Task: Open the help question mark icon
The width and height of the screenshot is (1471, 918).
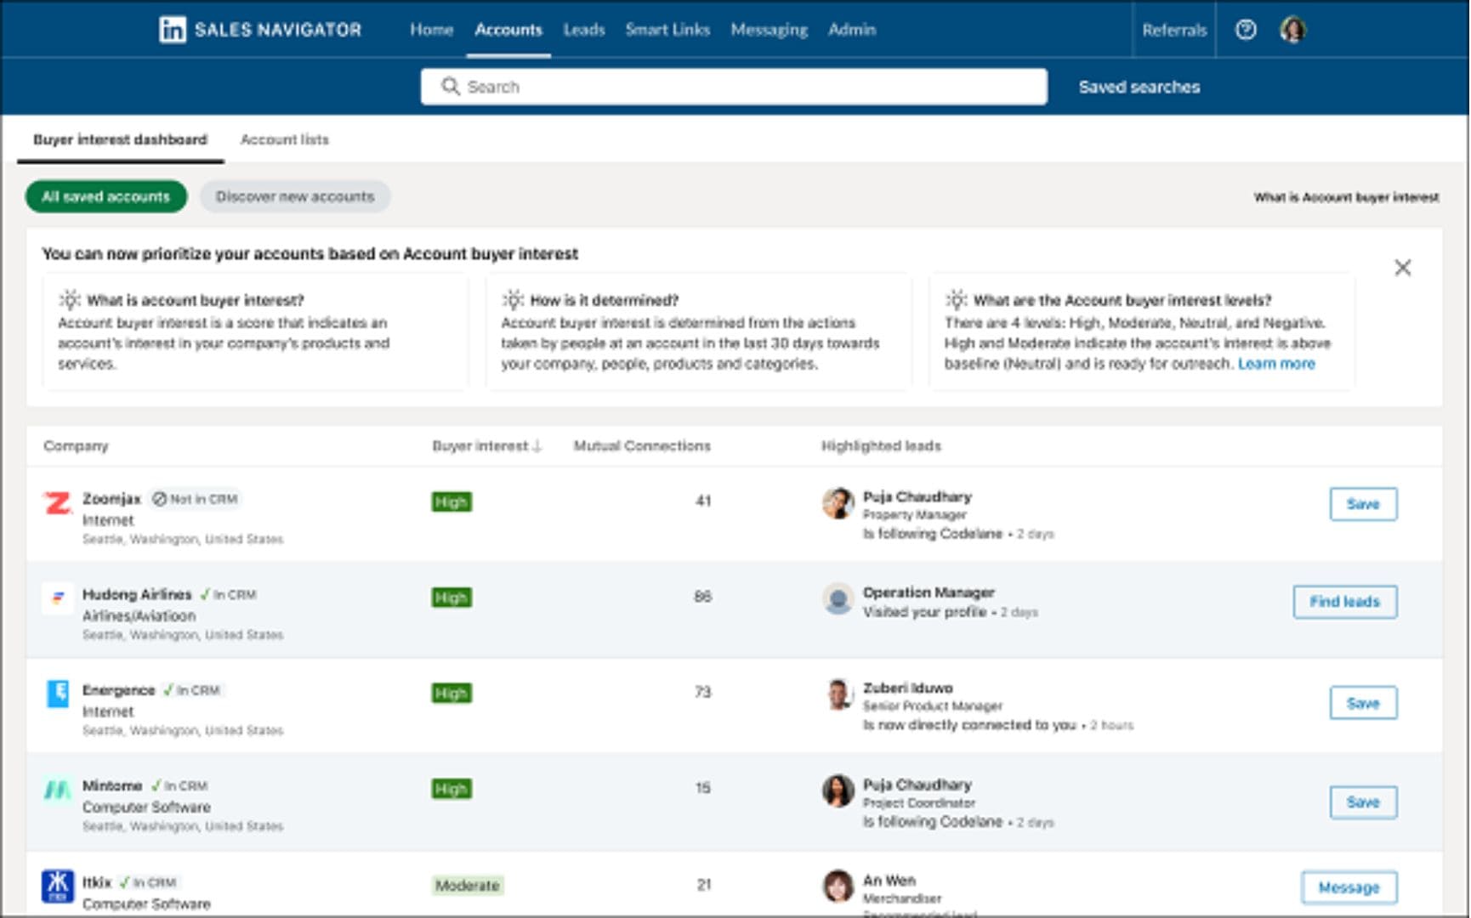Action: pos(1246,30)
